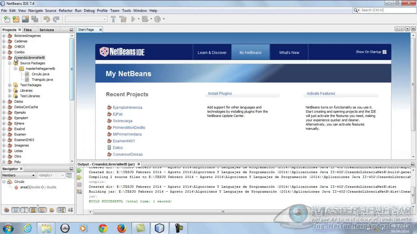Click the Output panel horizontal scrollbar

[223, 212]
